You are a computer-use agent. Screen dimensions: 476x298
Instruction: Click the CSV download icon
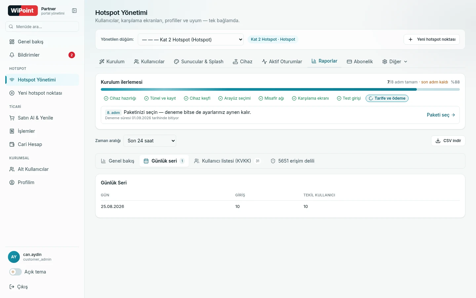tap(438, 141)
